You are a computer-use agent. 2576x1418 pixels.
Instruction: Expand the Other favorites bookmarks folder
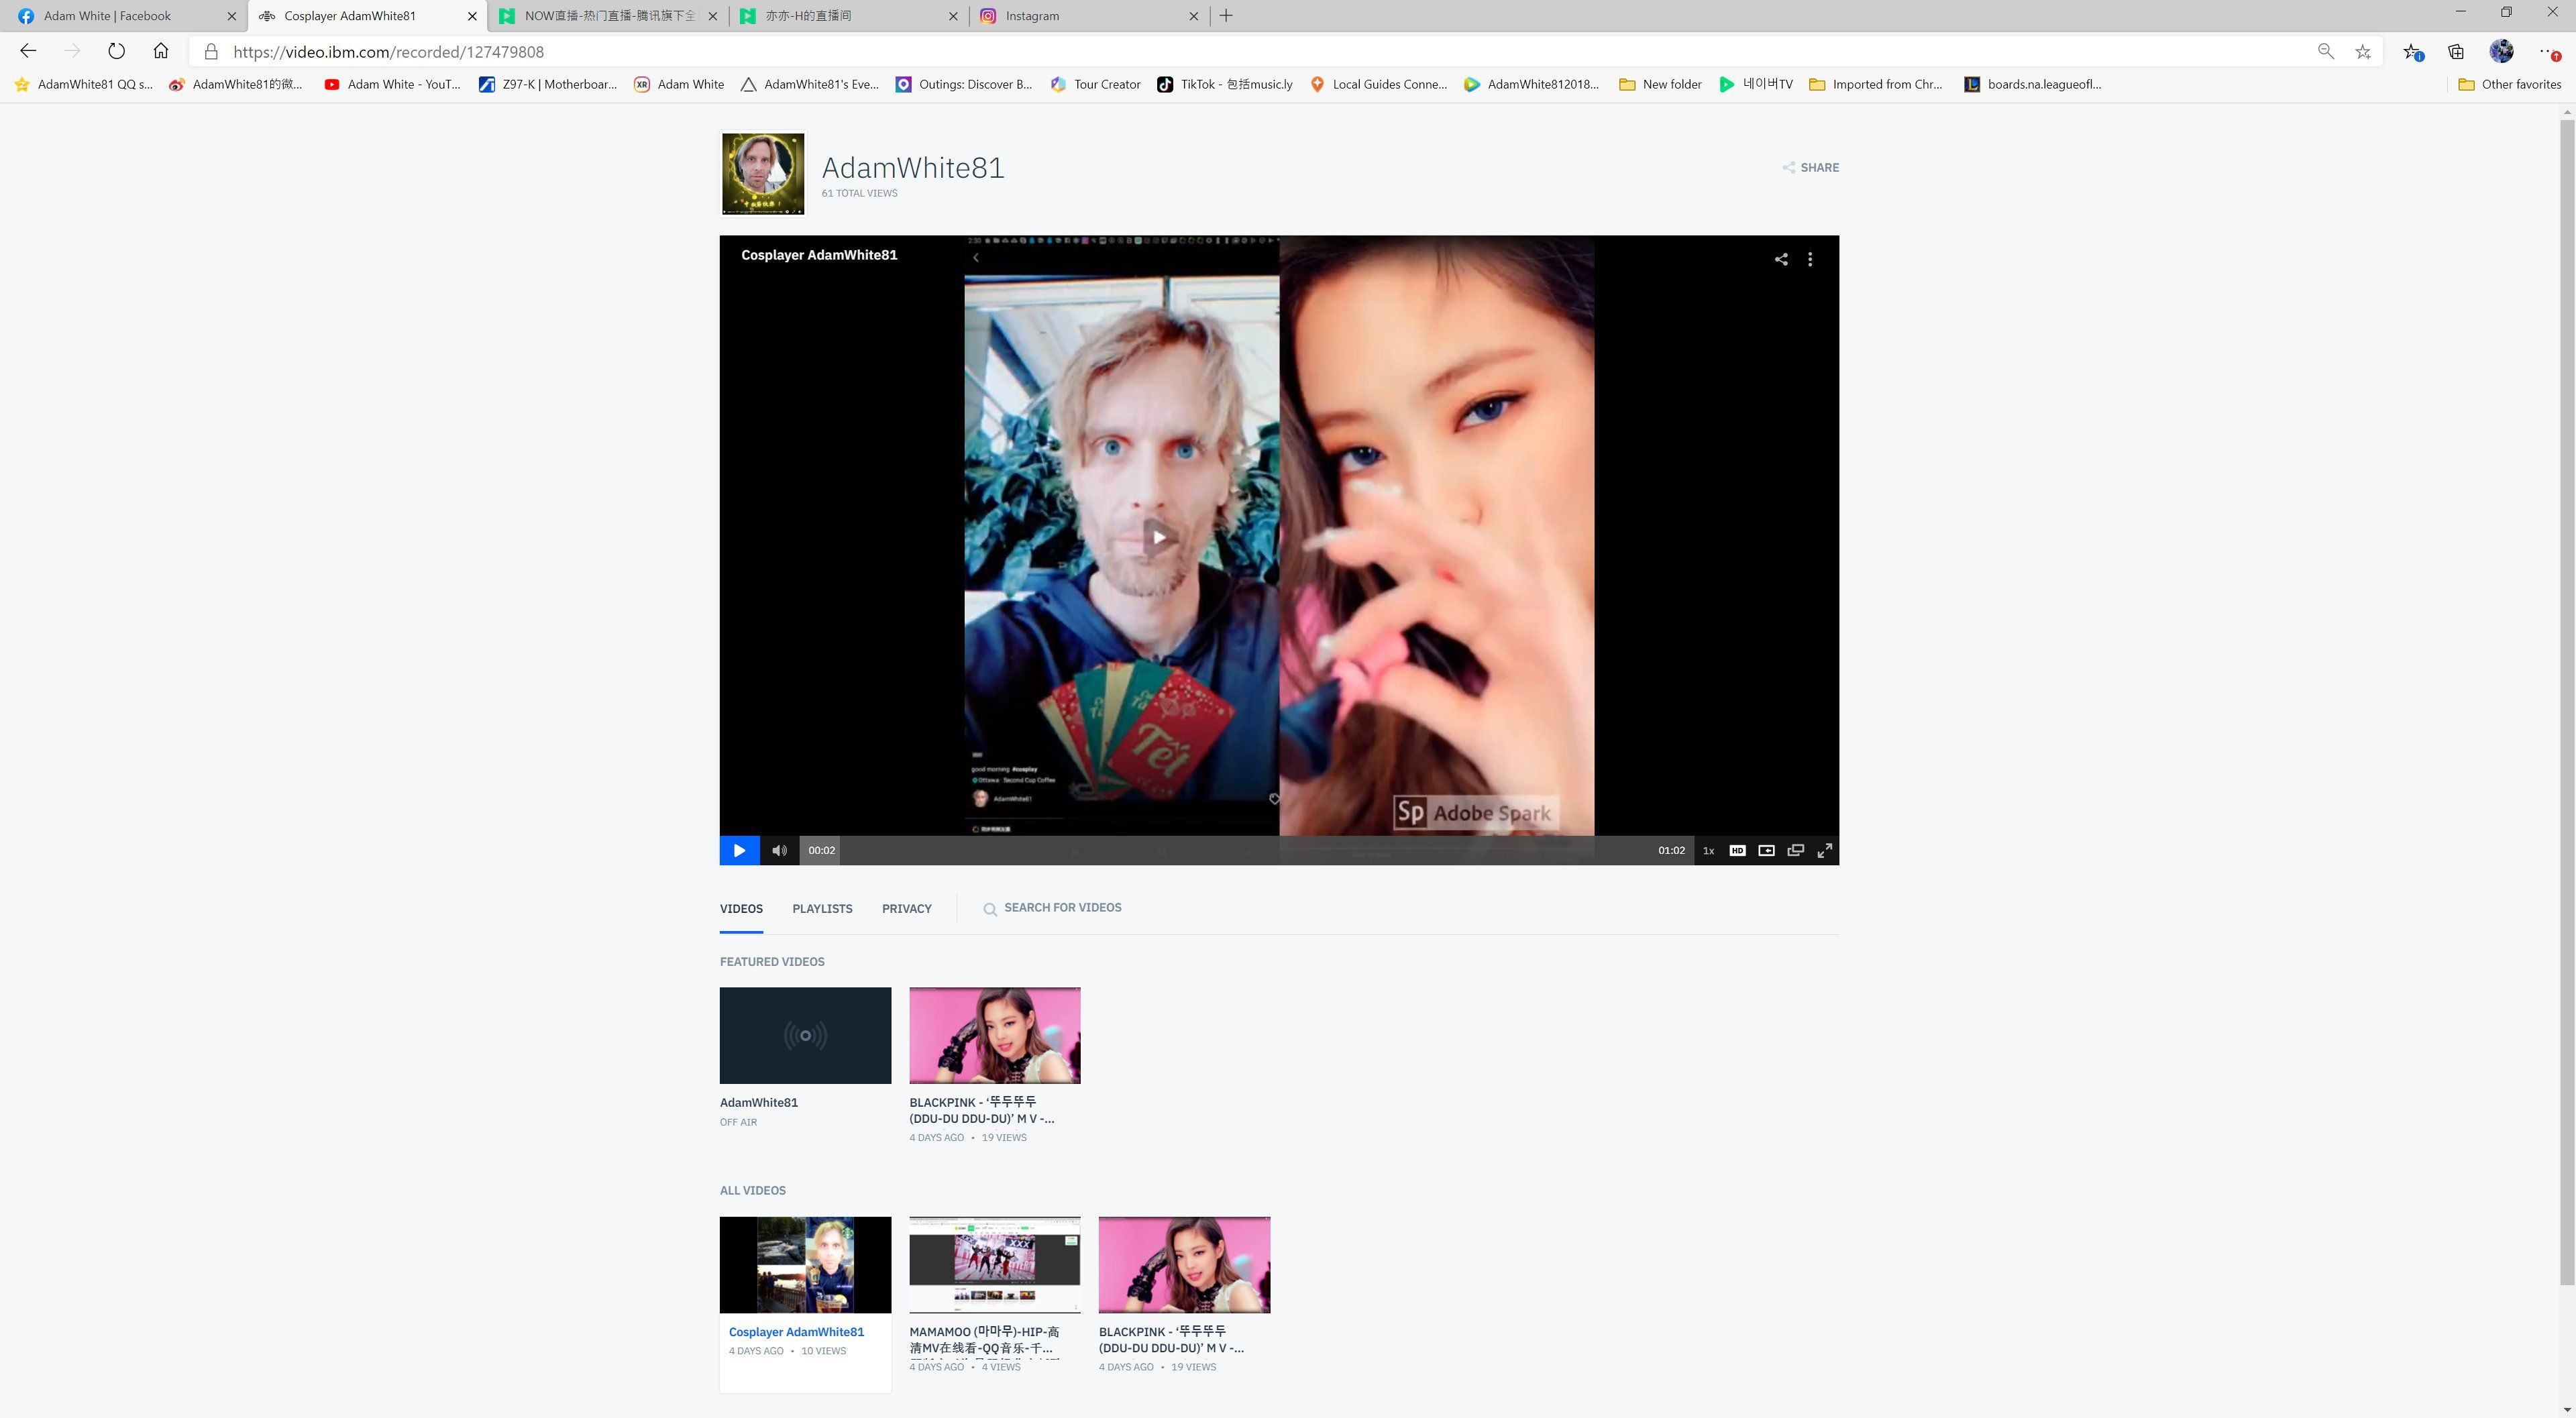(x=2510, y=85)
